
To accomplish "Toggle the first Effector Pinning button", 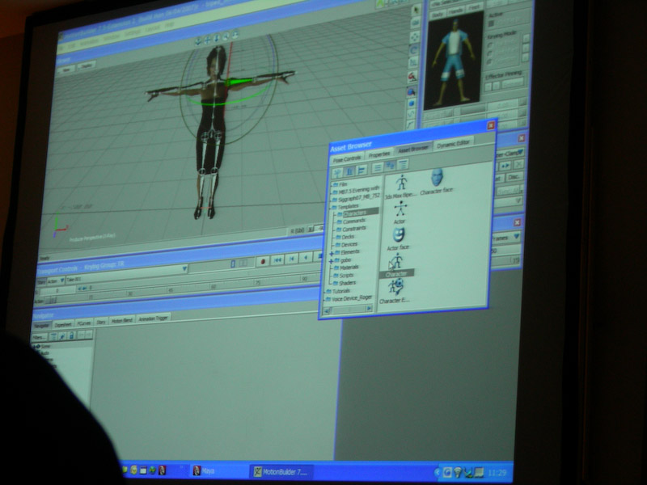I will pyautogui.click(x=488, y=86).
